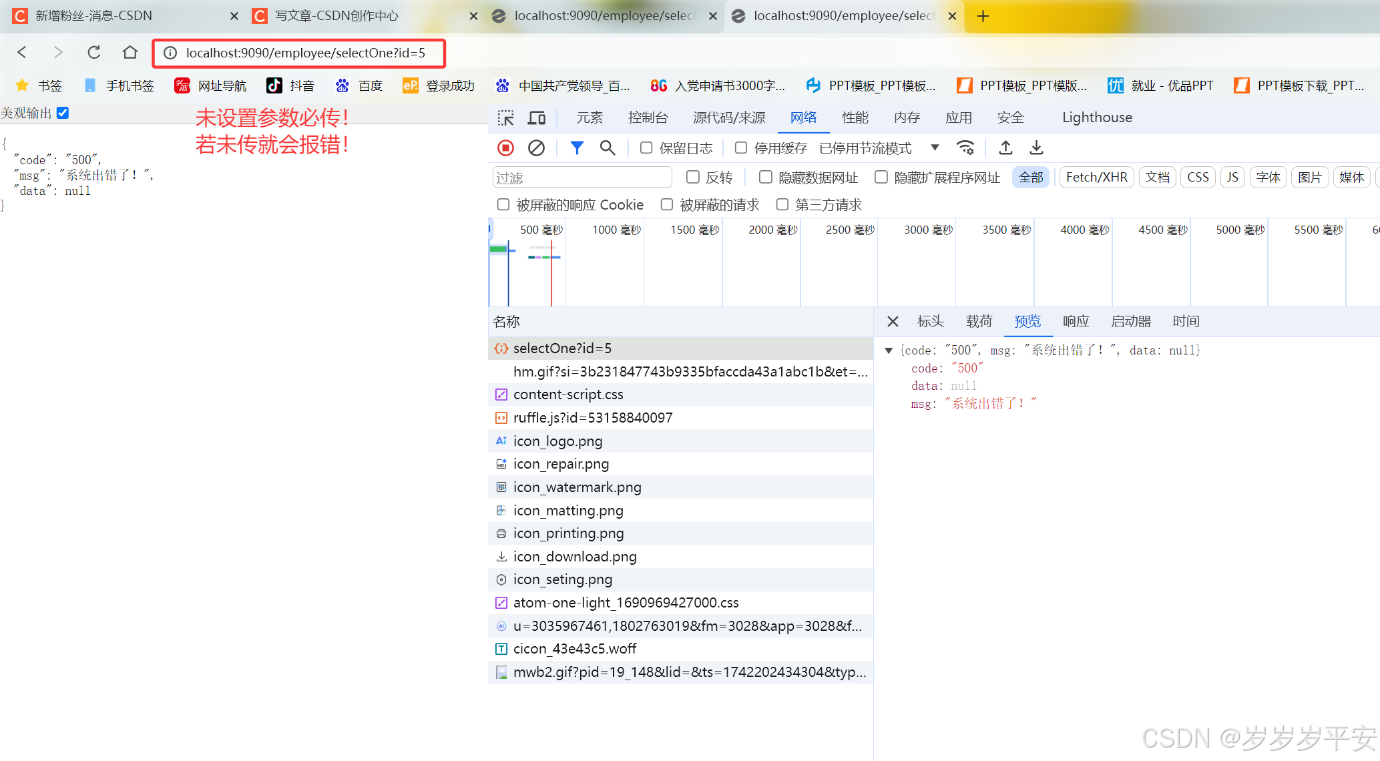
Task: Switch to the 控制台 console panel
Action: (x=648, y=117)
